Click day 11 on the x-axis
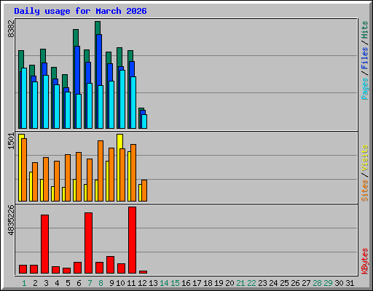 tap(131, 283)
